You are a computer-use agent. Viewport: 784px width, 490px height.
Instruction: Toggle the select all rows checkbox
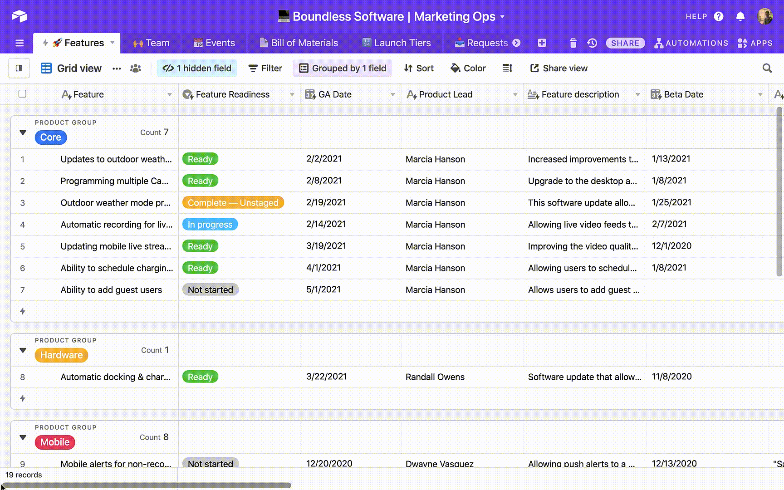pyautogui.click(x=22, y=94)
